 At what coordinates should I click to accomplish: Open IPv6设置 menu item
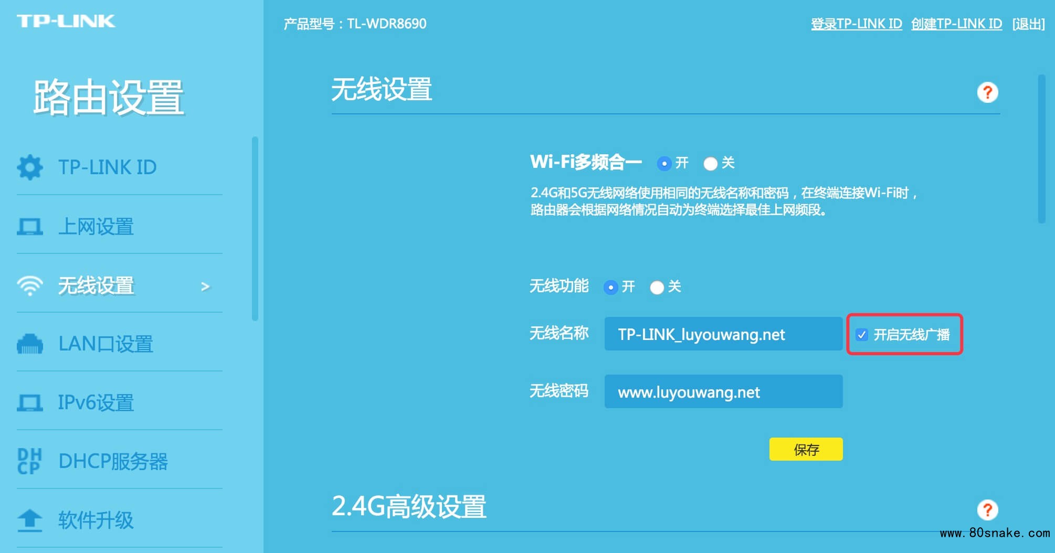point(96,403)
